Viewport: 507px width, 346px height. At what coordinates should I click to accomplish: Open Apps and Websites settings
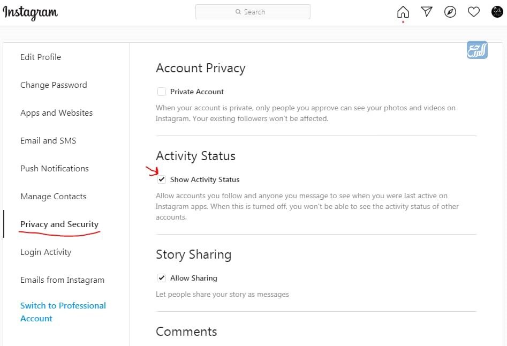pyautogui.click(x=57, y=113)
